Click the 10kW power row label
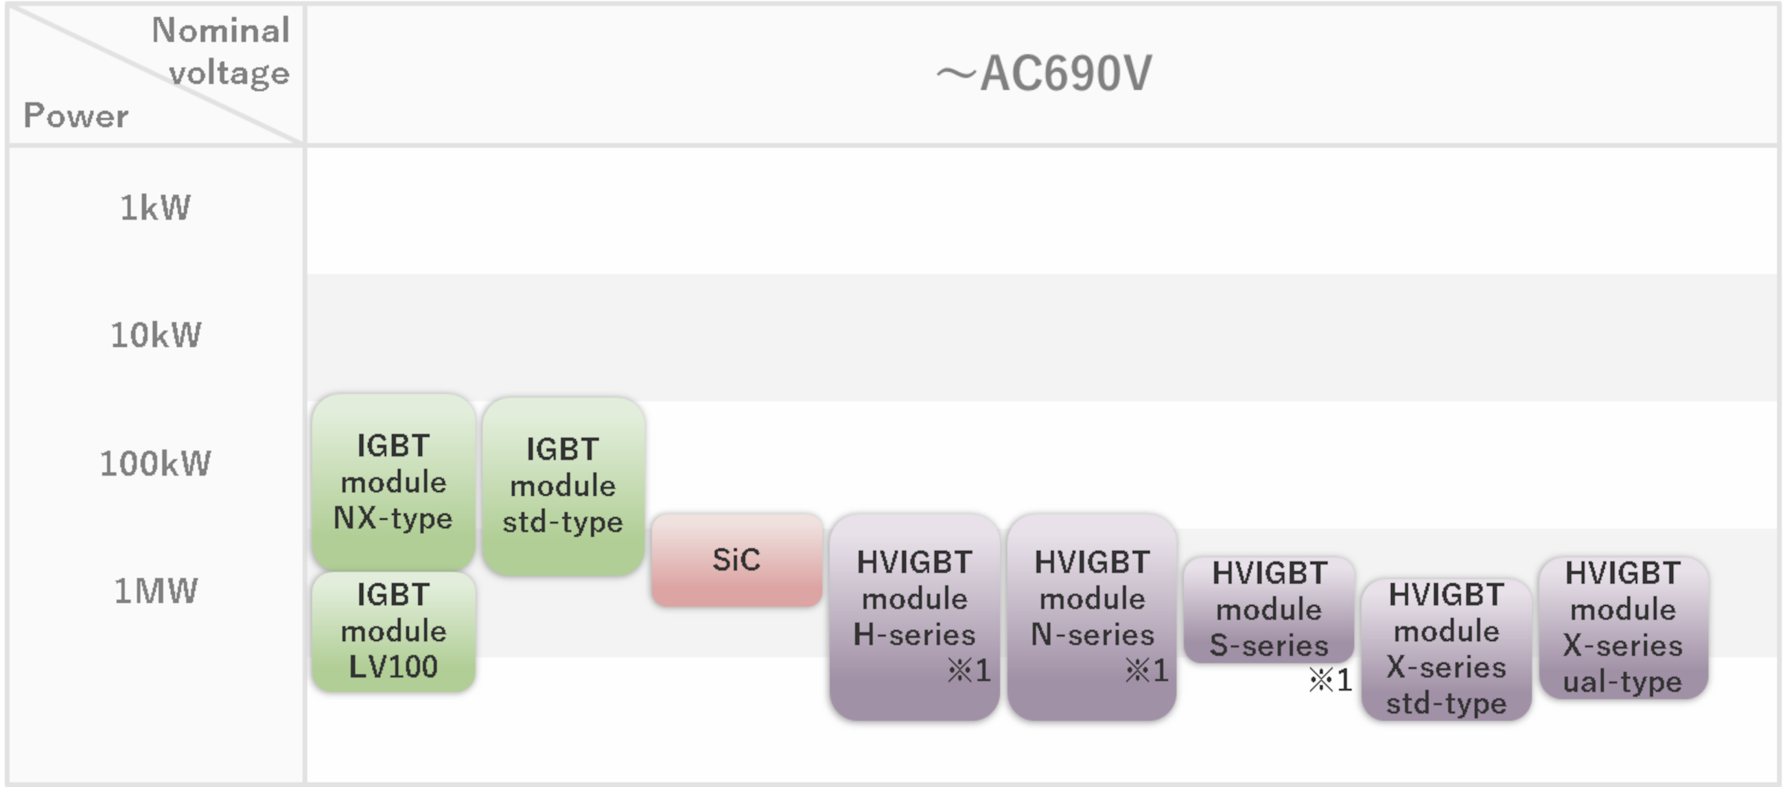Image resolution: width=1783 pixels, height=787 pixels. (x=156, y=335)
